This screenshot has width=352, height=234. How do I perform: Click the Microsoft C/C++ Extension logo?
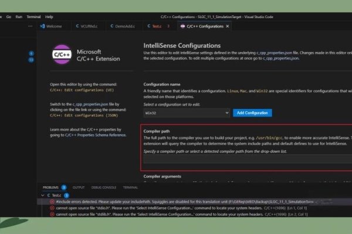click(x=62, y=54)
